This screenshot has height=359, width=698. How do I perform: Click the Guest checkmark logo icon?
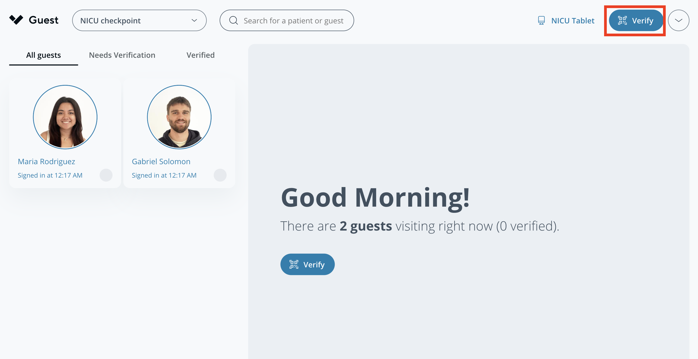point(16,20)
